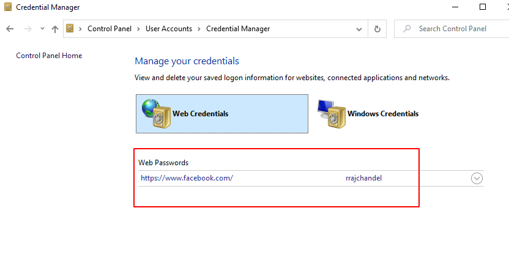Open Control Panel Home link

point(49,56)
